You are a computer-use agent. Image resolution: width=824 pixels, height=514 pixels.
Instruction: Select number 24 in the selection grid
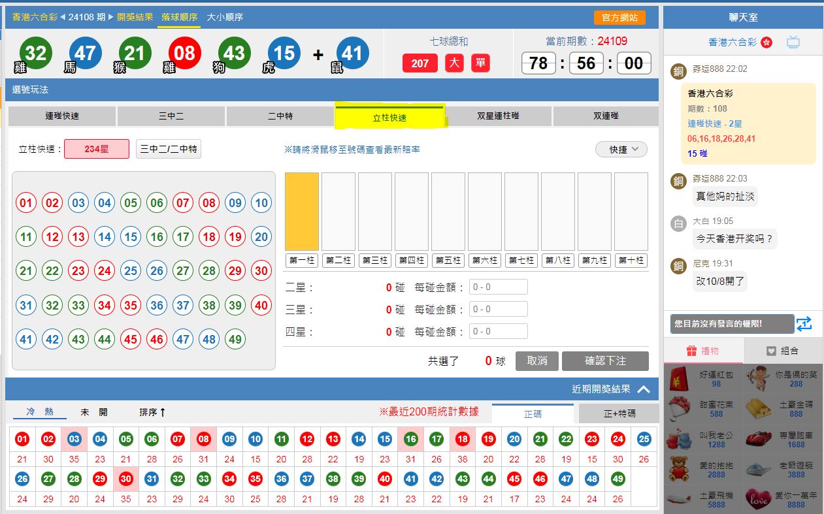click(x=105, y=270)
